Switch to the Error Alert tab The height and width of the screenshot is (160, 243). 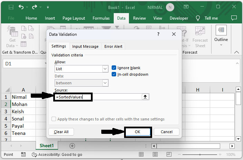113,46
